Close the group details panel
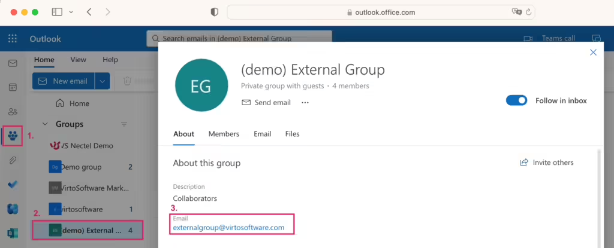Image resolution: width=614 pixels, height=248 pixels. pyautogui.click(x=593, y=53)
